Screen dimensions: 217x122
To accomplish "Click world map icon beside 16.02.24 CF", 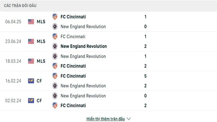I will point(31,81).
